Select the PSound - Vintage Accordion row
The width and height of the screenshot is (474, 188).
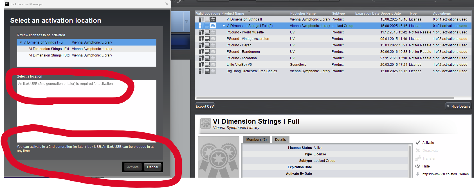coord(333,39)
